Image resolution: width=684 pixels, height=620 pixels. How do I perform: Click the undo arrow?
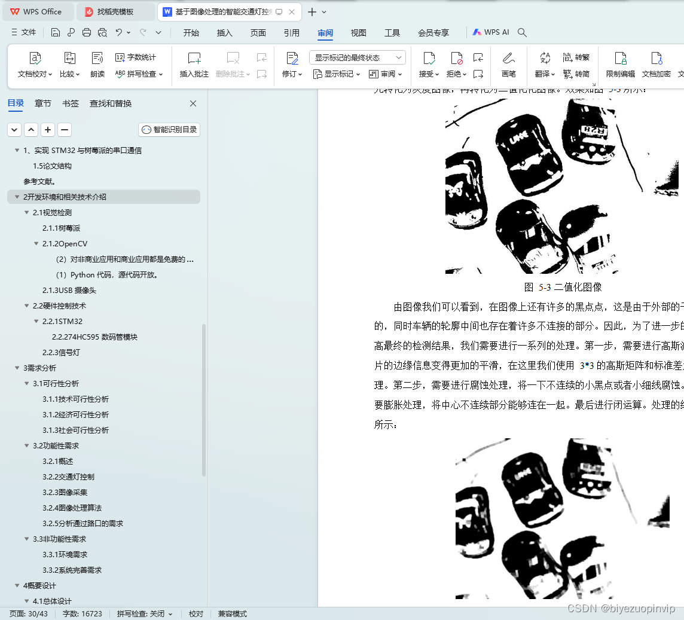(x=118, y=32)
